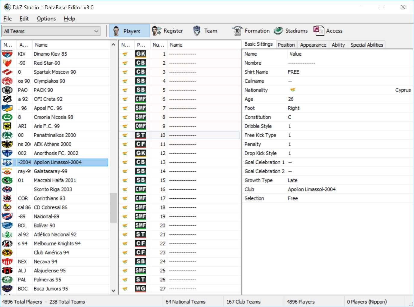This screenshot has width=414, height=307.
Task: Open the Stadiums section
Action: 291,31
